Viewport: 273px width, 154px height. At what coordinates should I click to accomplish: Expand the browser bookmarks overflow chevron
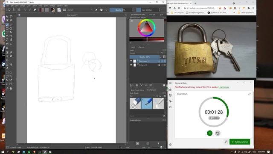(234, 12)
